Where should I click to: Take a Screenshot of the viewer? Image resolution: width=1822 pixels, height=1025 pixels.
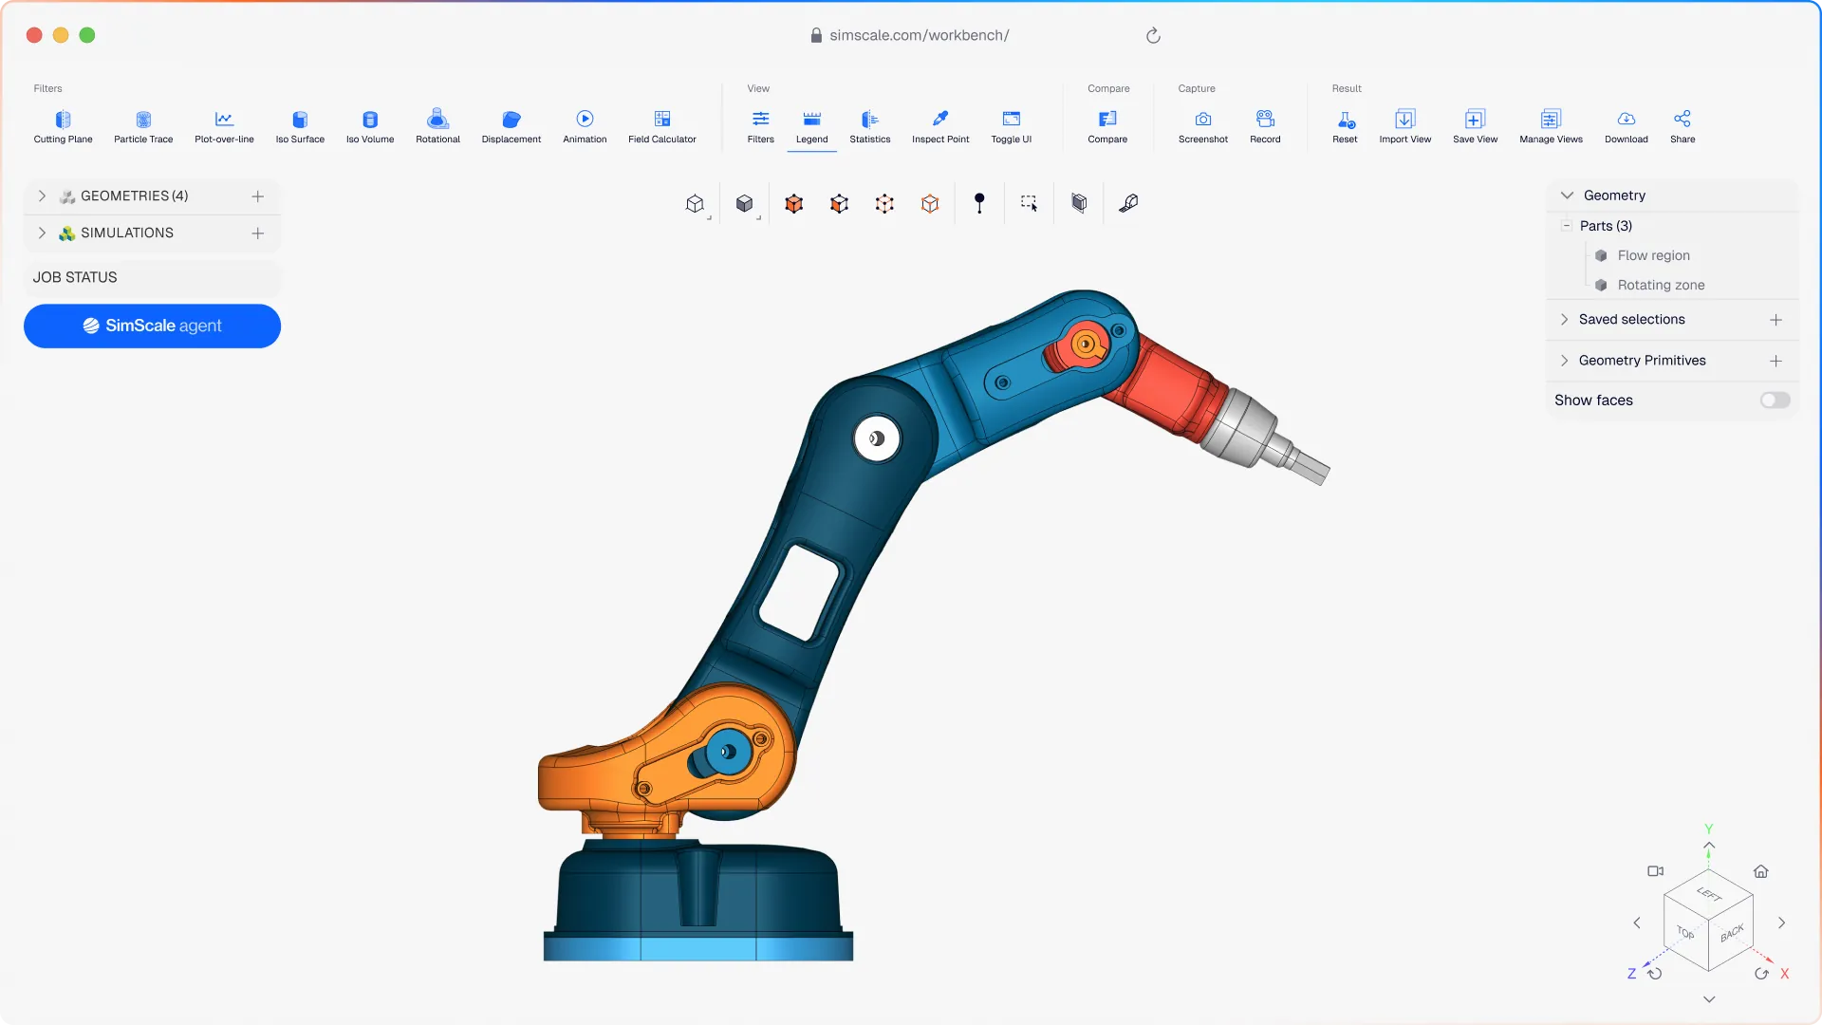(x=1202, y=126)
